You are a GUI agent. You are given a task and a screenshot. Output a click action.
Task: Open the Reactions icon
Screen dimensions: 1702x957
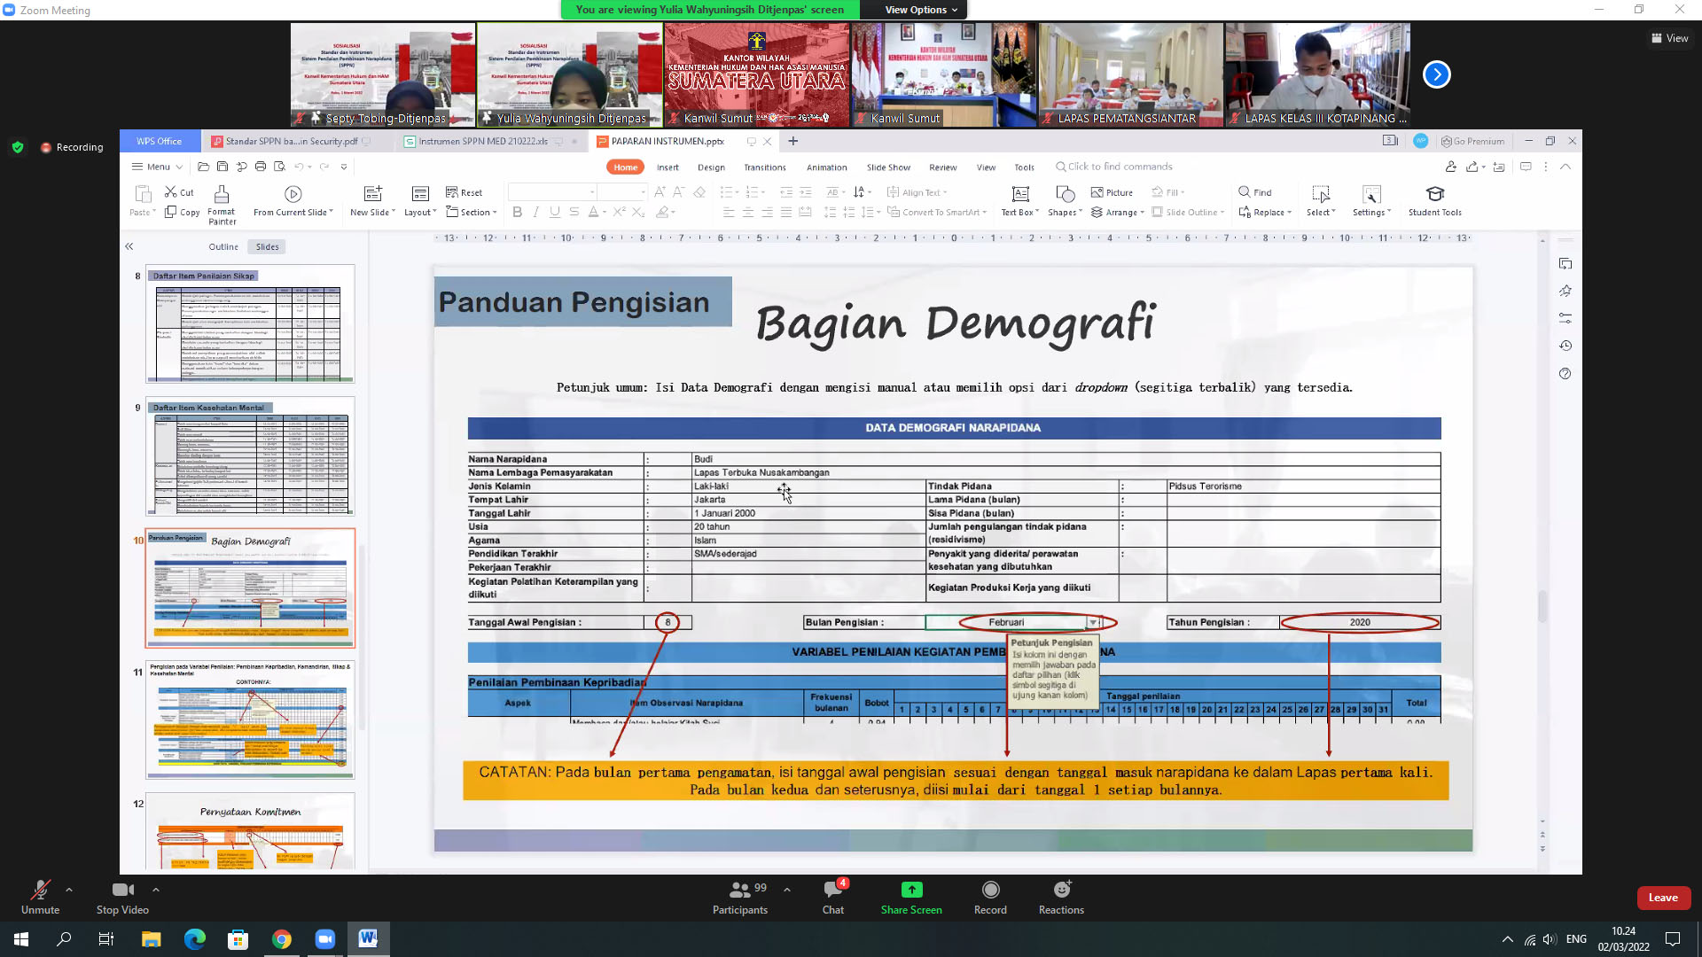point(1061,890)
